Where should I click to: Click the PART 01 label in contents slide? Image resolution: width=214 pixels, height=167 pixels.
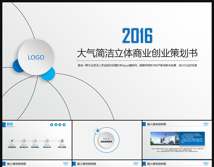pos(12,145)
